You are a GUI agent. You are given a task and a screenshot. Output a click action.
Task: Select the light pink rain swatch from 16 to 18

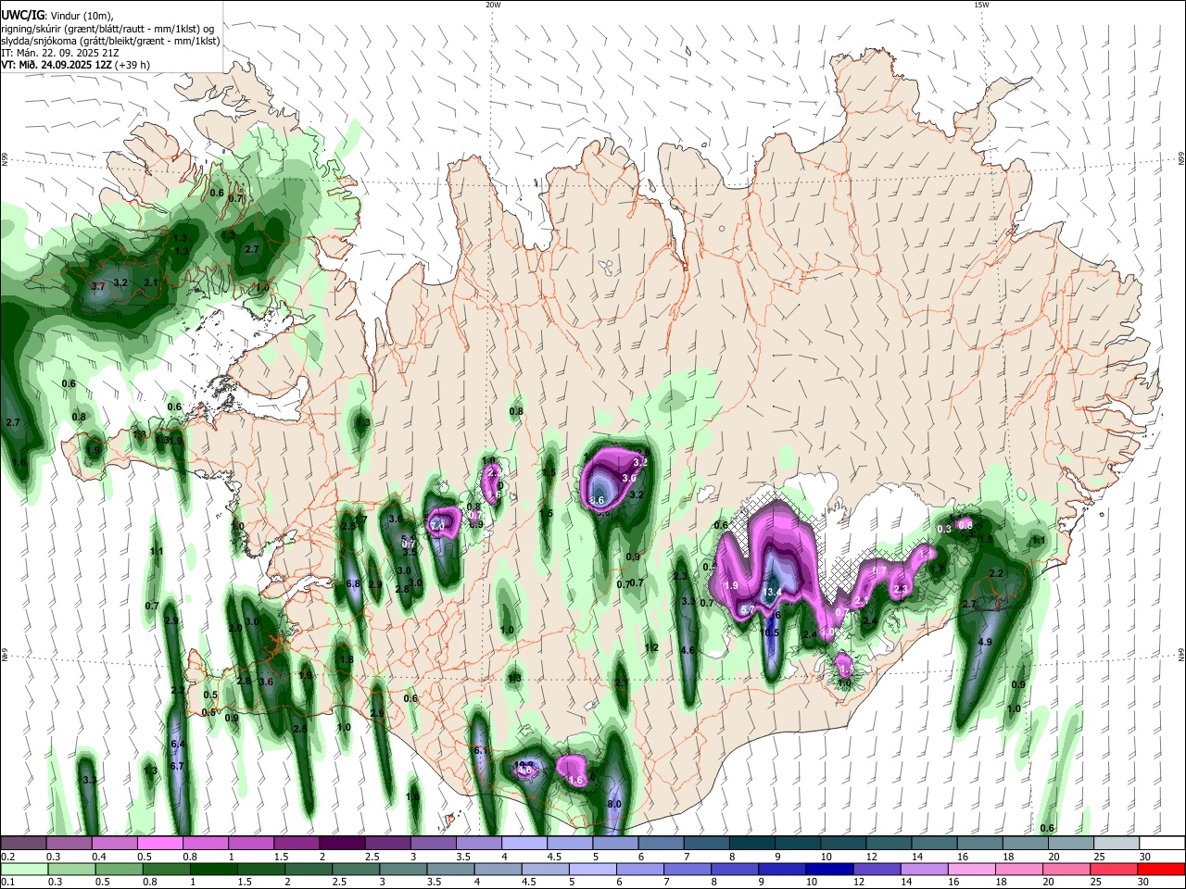[973, 869]
